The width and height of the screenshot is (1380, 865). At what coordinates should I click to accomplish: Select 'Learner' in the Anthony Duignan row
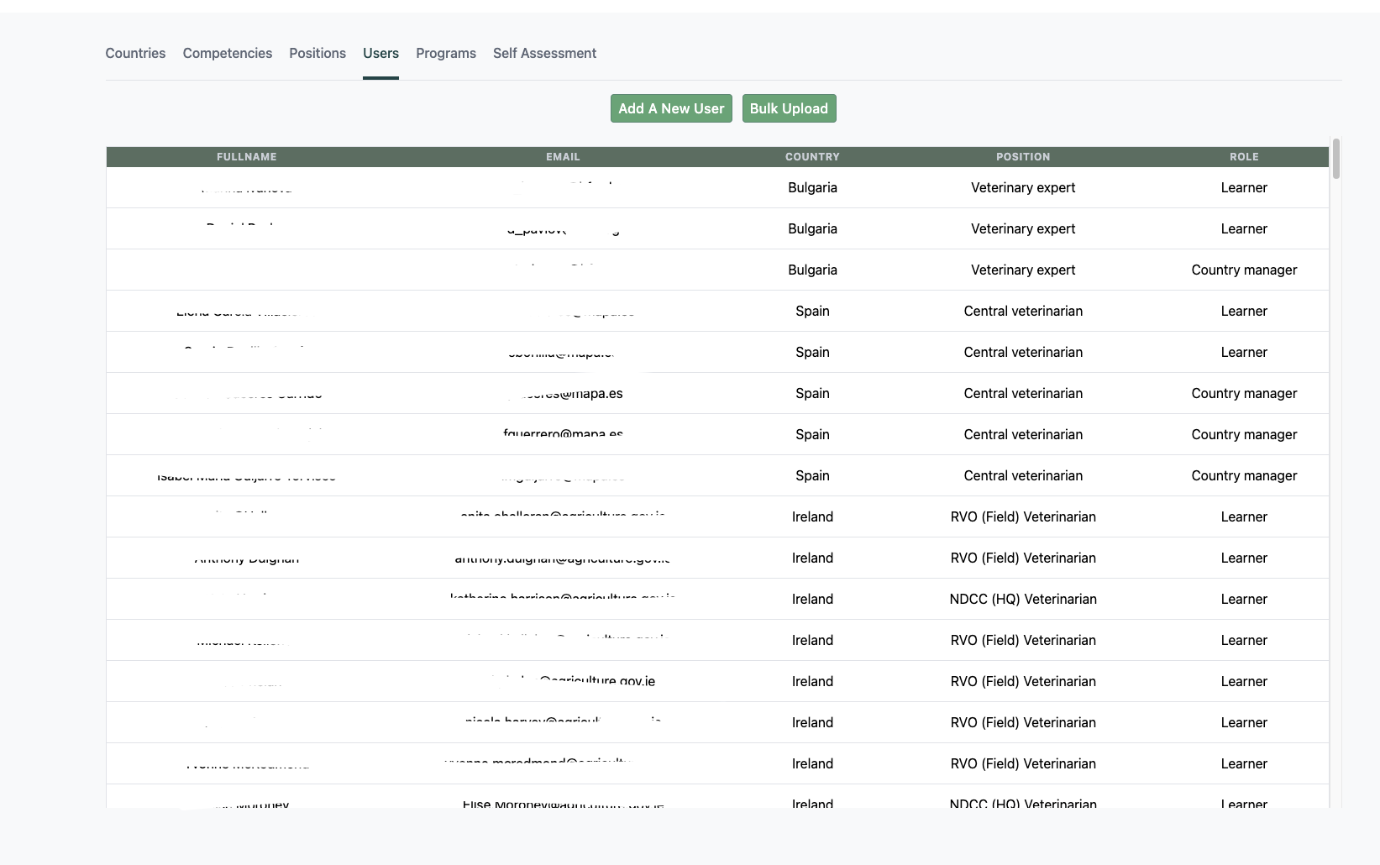click(1244, 558)
